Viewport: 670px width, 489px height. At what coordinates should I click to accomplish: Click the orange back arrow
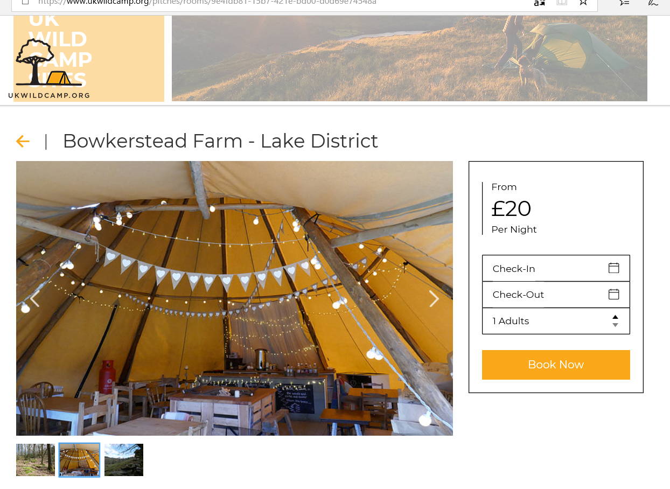23,142
